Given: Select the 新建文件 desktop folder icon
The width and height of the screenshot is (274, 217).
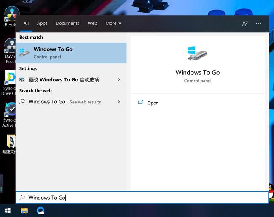Looking at the screenshot, I should (9, 142).
